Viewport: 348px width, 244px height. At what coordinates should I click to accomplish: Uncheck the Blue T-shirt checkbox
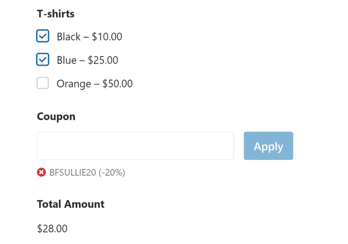tap(43, 60)
